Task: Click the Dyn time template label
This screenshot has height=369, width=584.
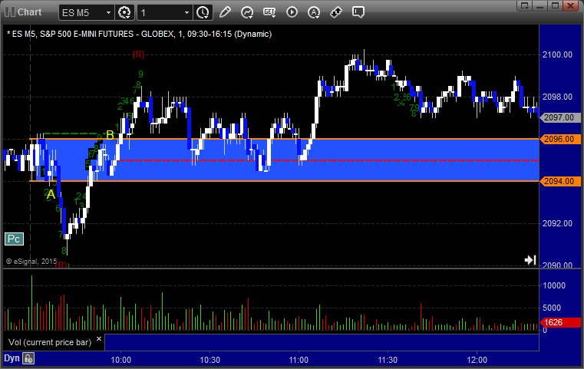Action: pos(12,358)
